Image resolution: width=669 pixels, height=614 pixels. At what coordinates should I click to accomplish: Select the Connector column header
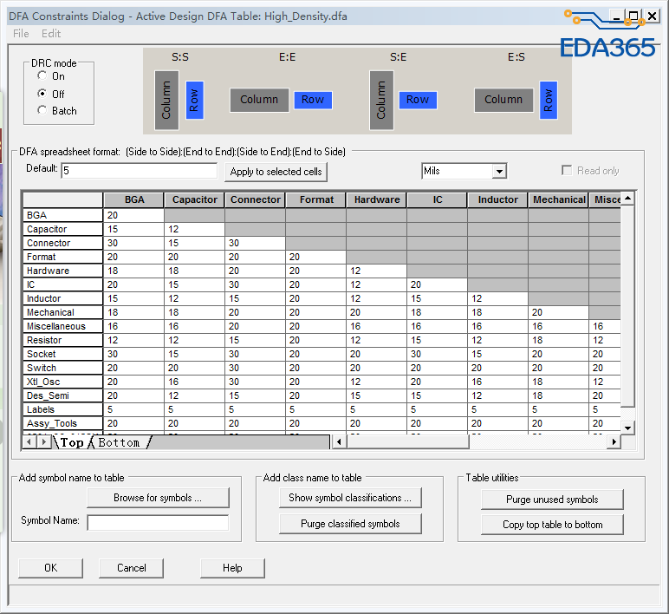255,199
